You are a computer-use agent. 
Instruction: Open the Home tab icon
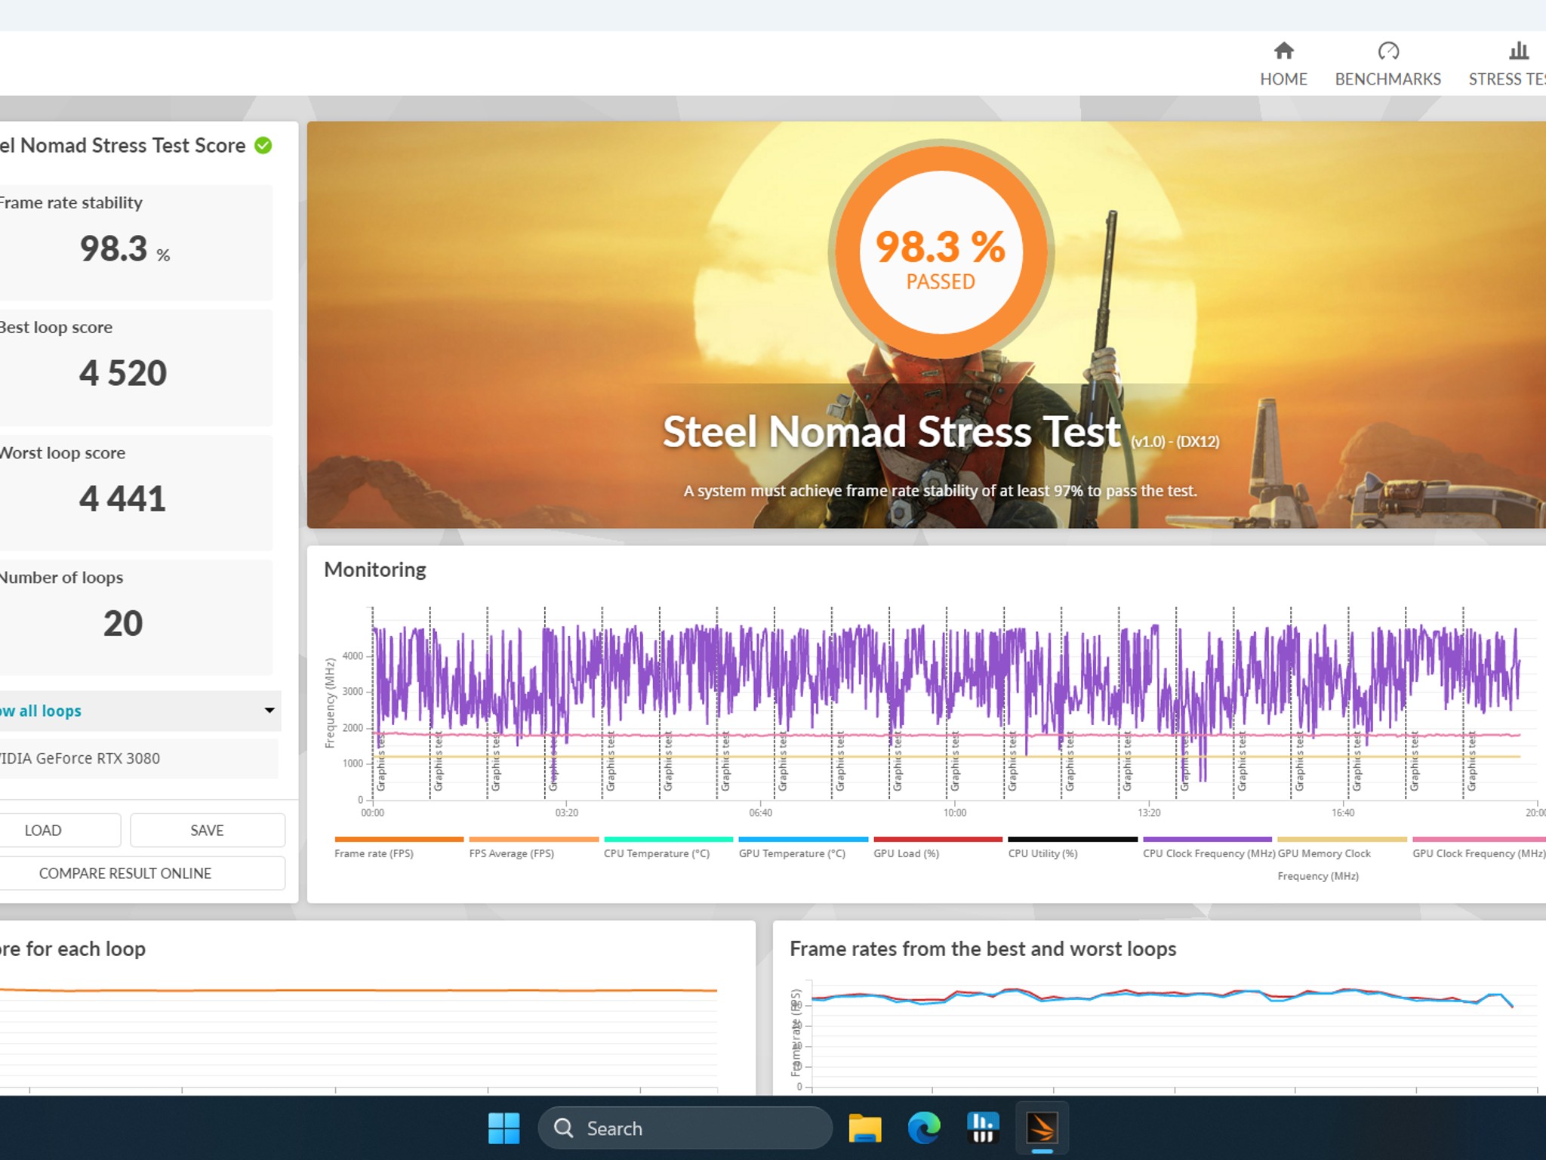1283,51
